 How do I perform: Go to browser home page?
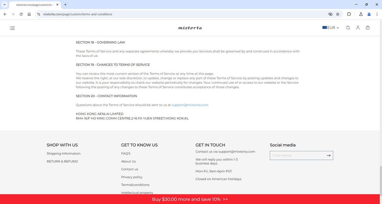pyautogui.click(x=29, y=14)
